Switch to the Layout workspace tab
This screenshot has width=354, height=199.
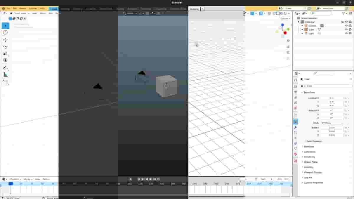click(x=53, y=9)
